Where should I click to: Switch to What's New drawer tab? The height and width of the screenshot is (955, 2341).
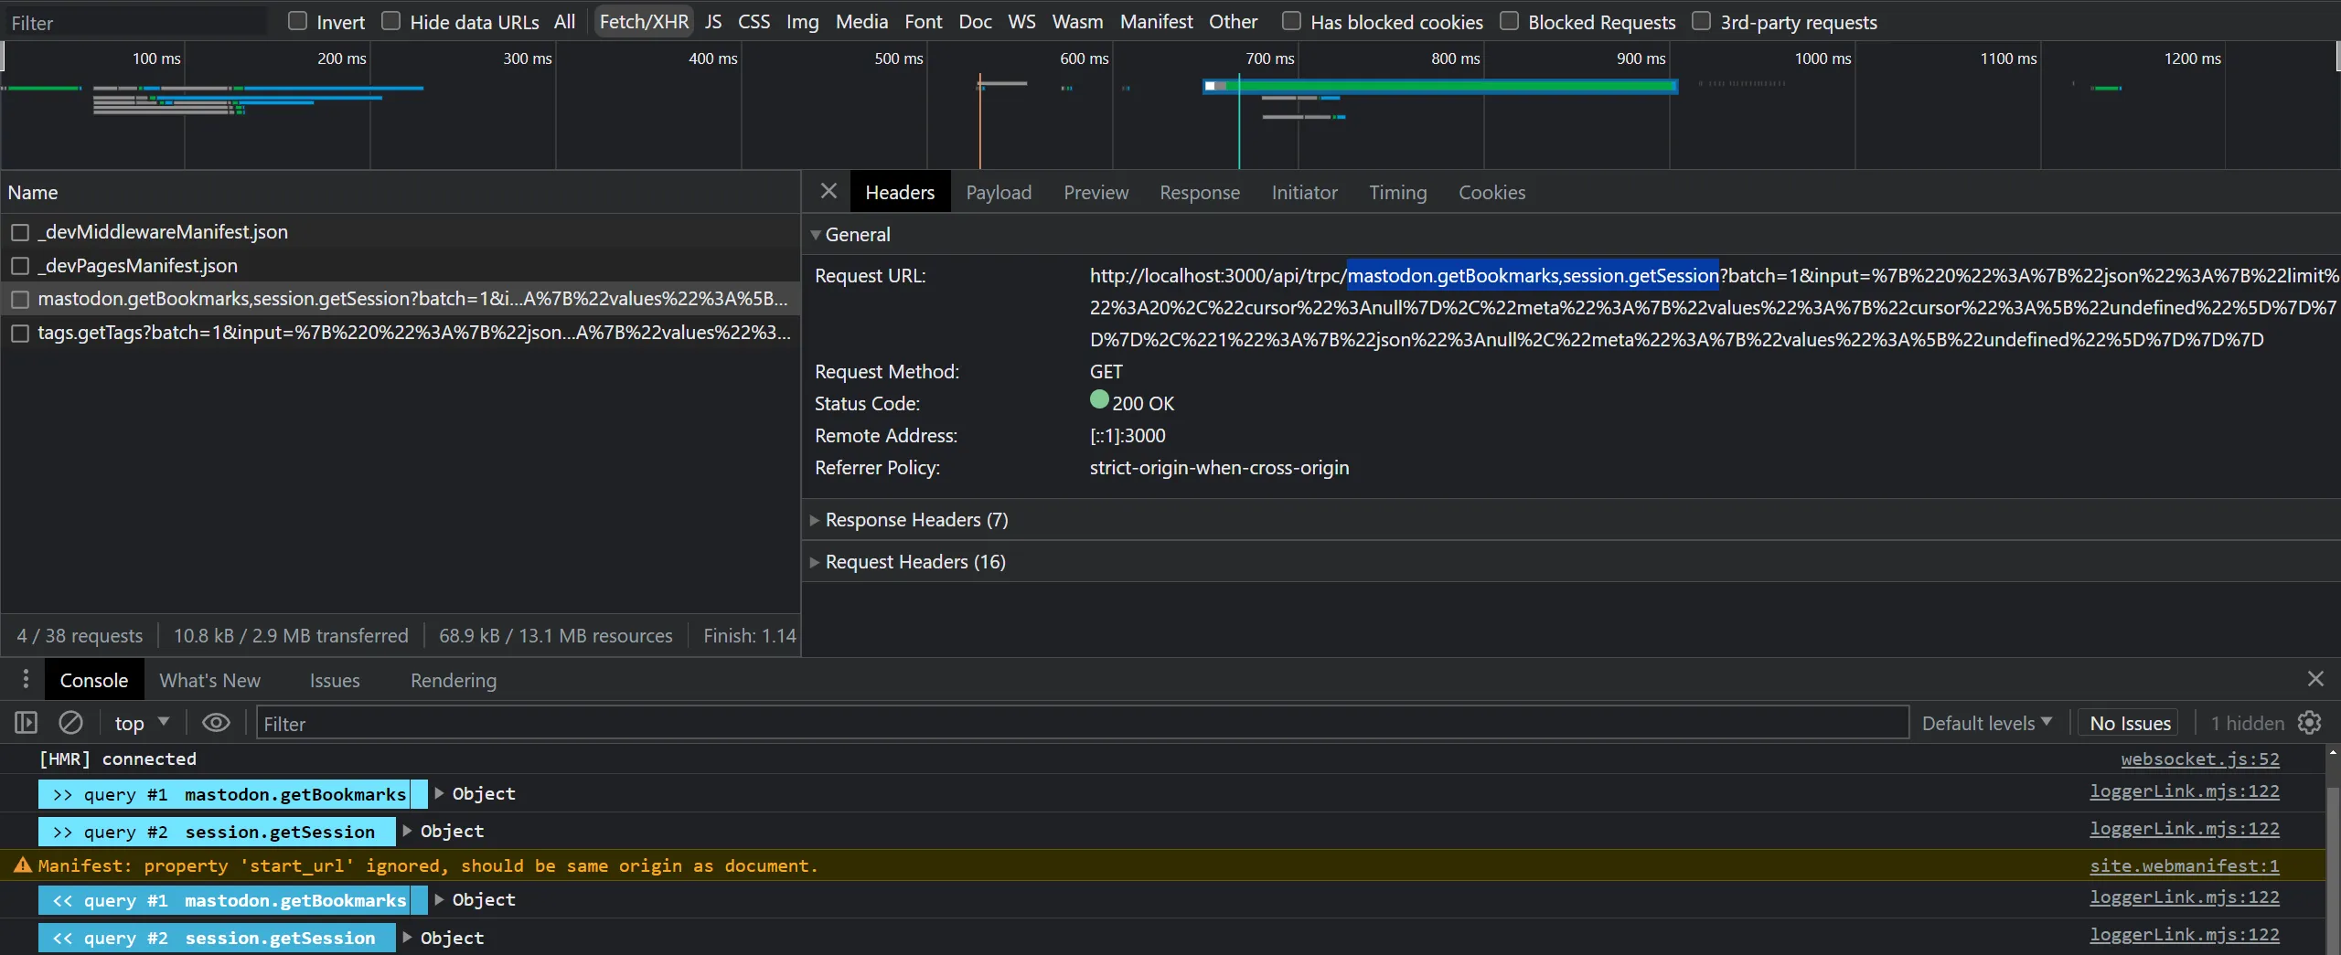[x=209, y=680]
